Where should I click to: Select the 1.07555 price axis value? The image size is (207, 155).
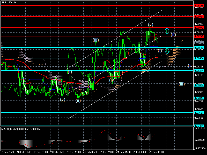199,118
